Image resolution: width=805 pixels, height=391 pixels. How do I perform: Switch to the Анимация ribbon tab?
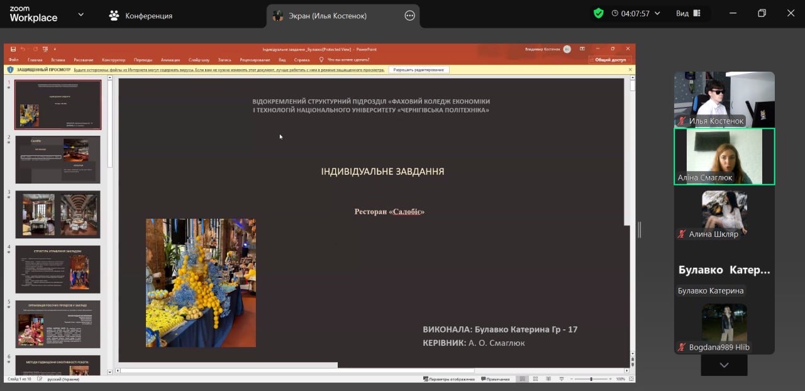click(170, 60)
